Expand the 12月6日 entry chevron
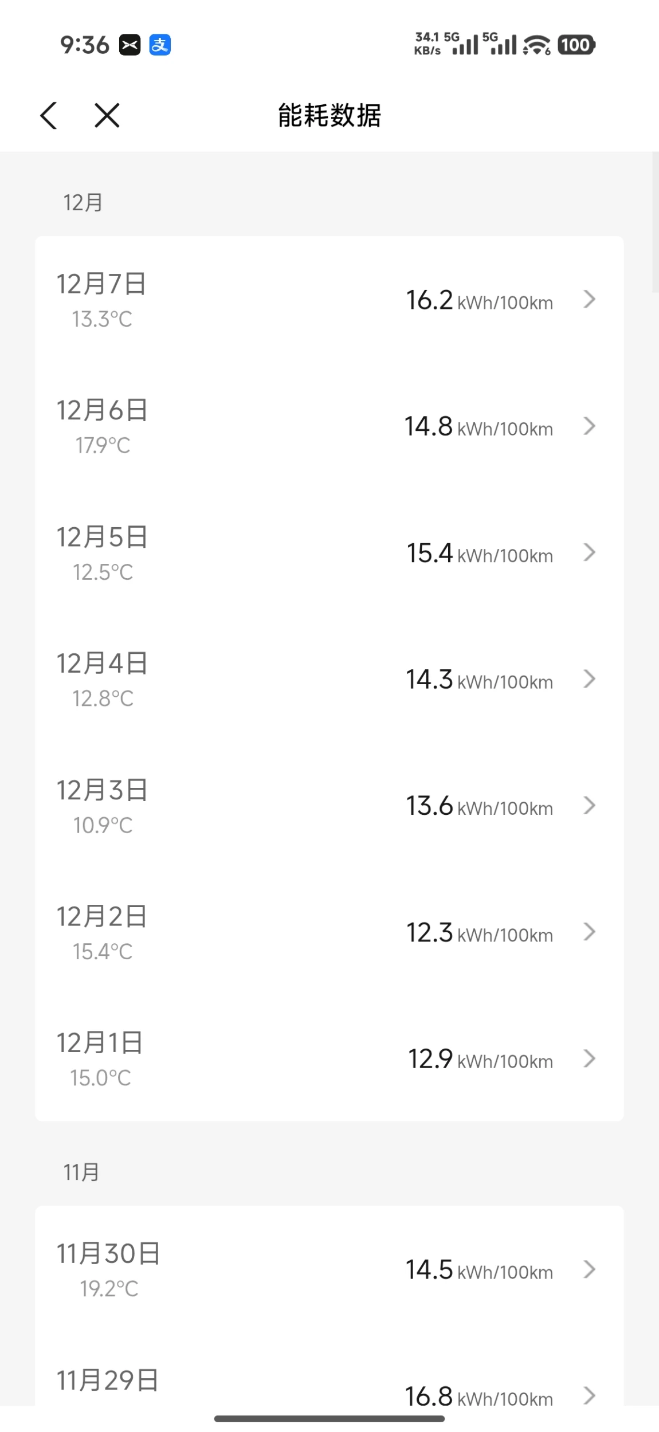The image size is (659, 1432). [x=589, y=426]
